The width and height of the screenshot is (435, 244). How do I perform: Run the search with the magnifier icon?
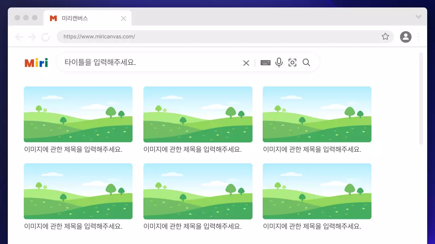coord(306,62)
